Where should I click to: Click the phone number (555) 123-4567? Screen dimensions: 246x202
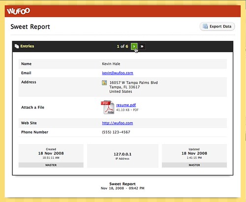click(116, 132)
